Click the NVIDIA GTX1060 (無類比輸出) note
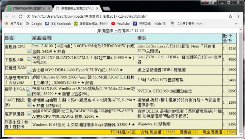Viewport: 245px width, 139px height. [165, 91]
